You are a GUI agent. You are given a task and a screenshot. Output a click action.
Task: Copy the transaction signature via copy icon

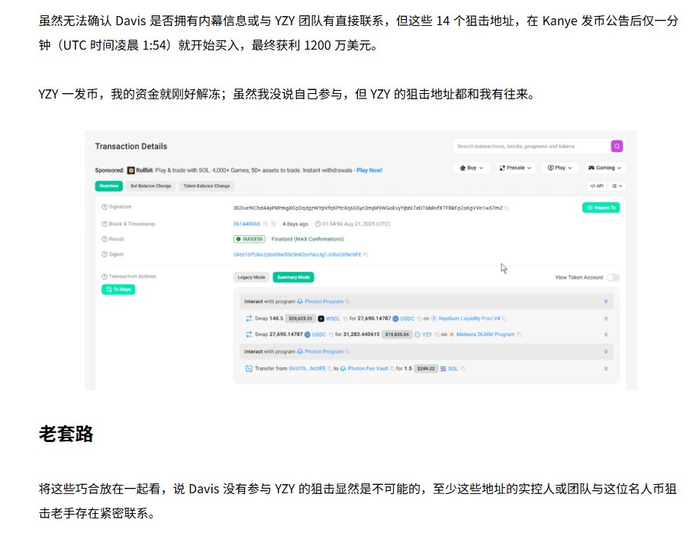[507, 208]
